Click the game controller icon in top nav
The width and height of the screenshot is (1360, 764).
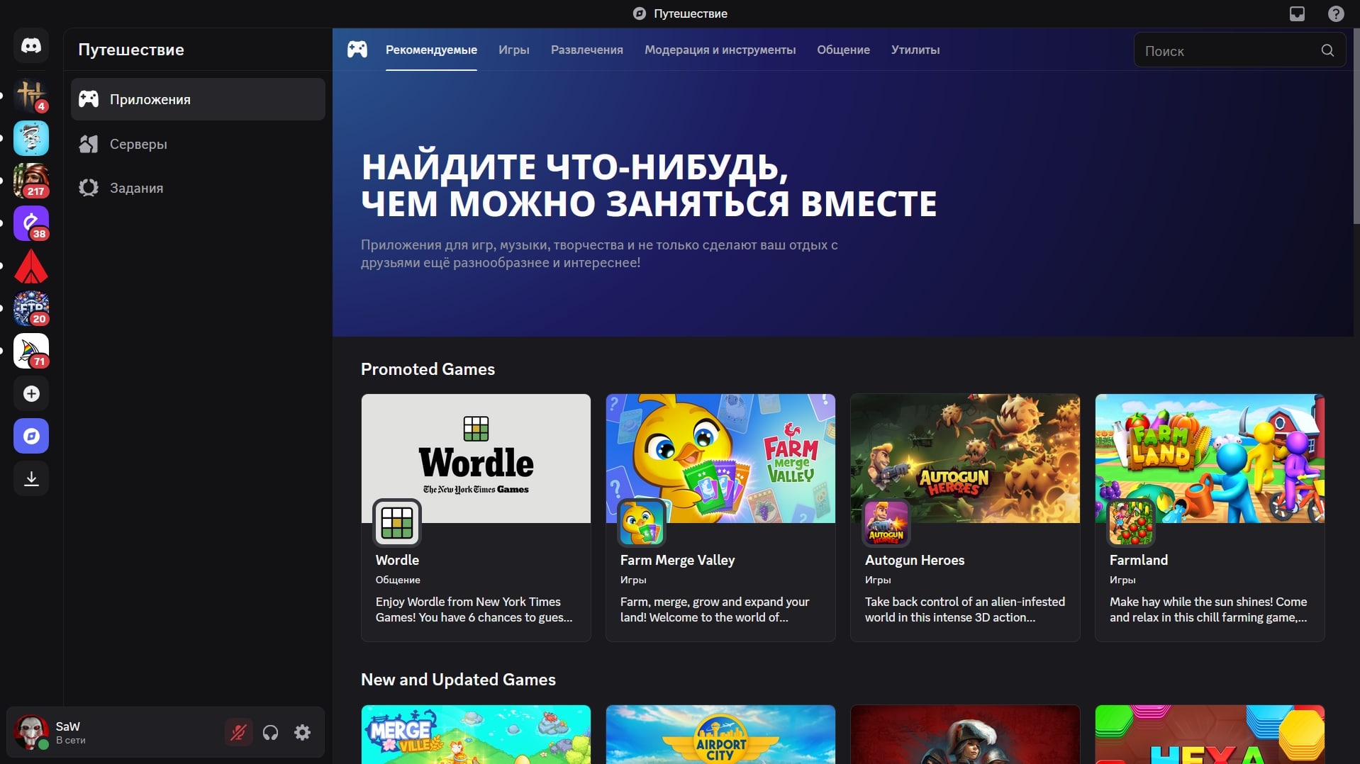[357, 50]
